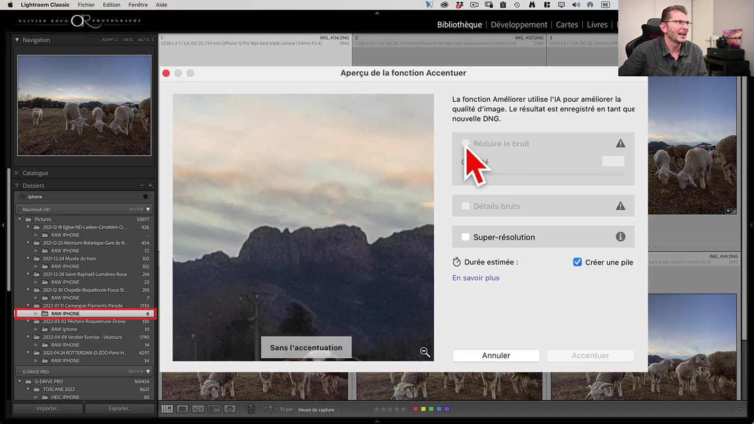The height and width of the screenshot is (424, 754).
Task: Click Importer button
Action: pos(48,409)
